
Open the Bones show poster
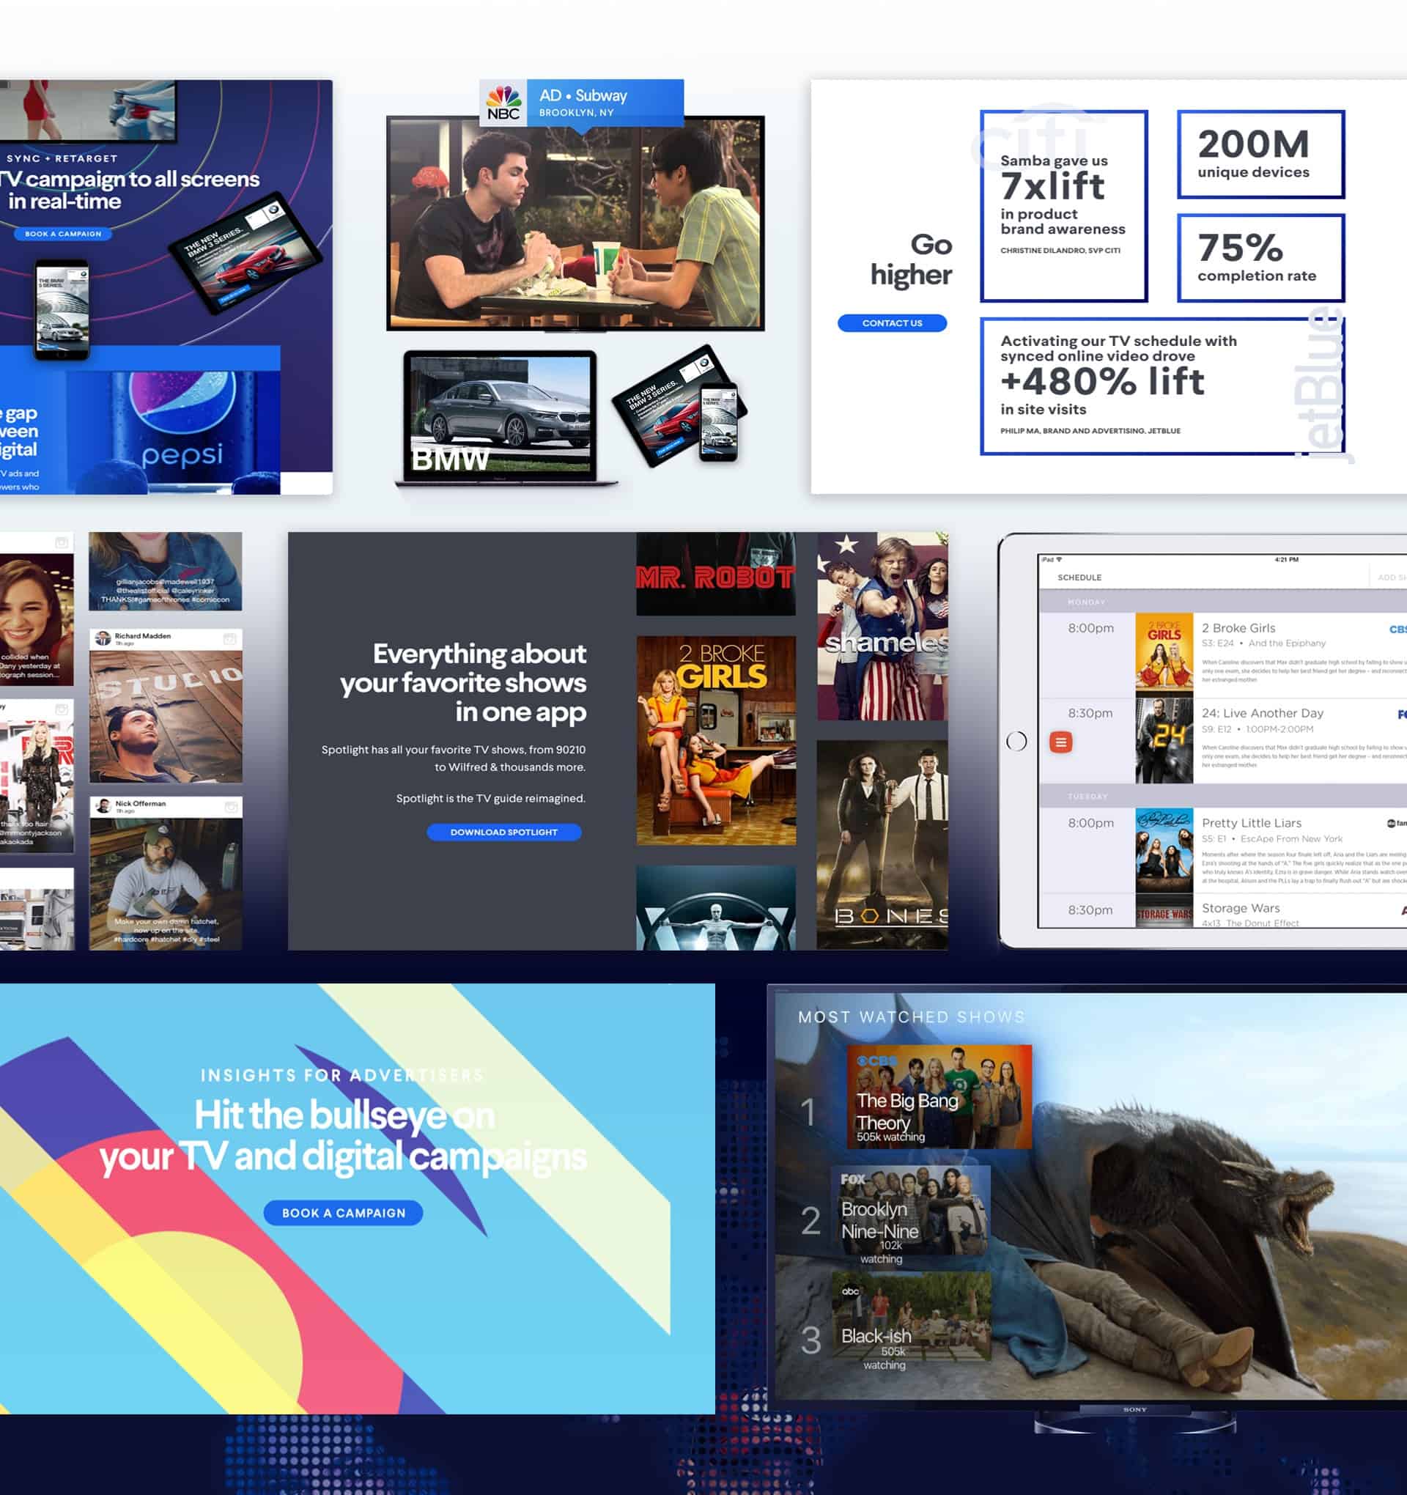[x=882, y=845]
